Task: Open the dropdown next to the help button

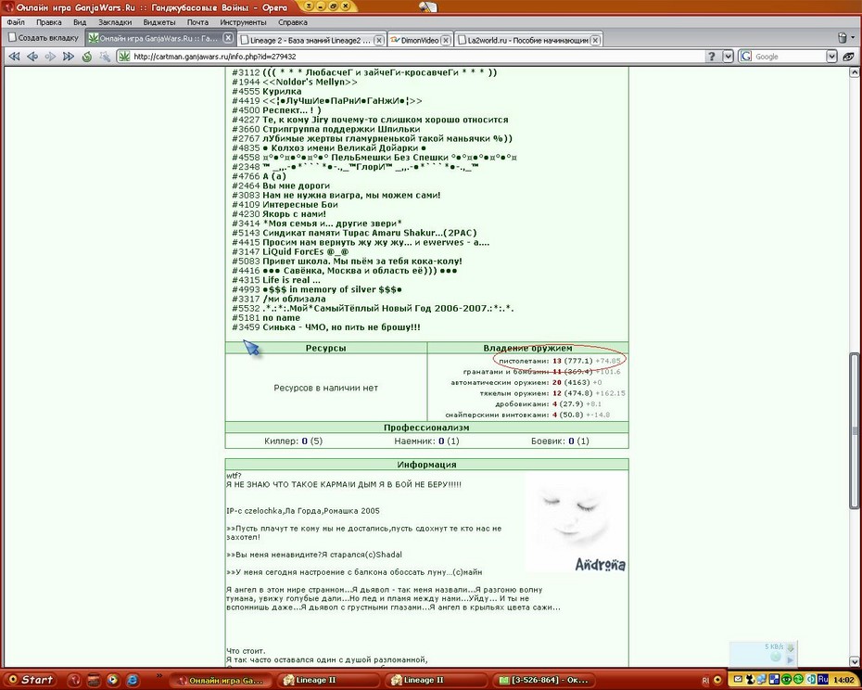Action: coord(728,57)
